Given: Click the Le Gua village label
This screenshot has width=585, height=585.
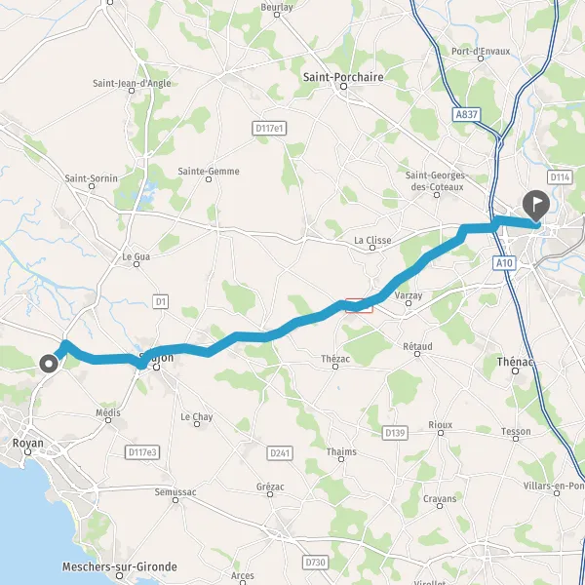Looking at the screenshot, I should [x=136, y=256].
